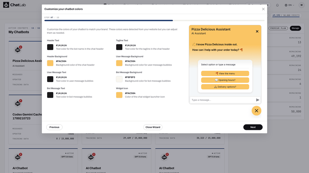This screenshot has width=309, height=173.
Task: Click the 30,323 / 15,000,000 training data value
Action: 209,138
